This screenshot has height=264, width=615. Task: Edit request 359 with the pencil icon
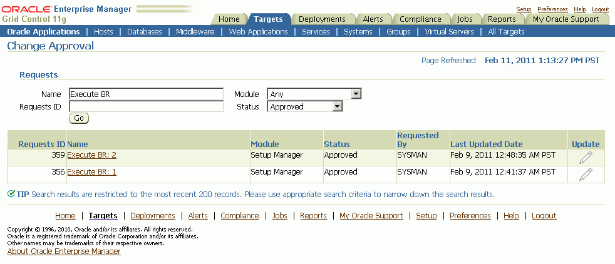tap(586, 158)
